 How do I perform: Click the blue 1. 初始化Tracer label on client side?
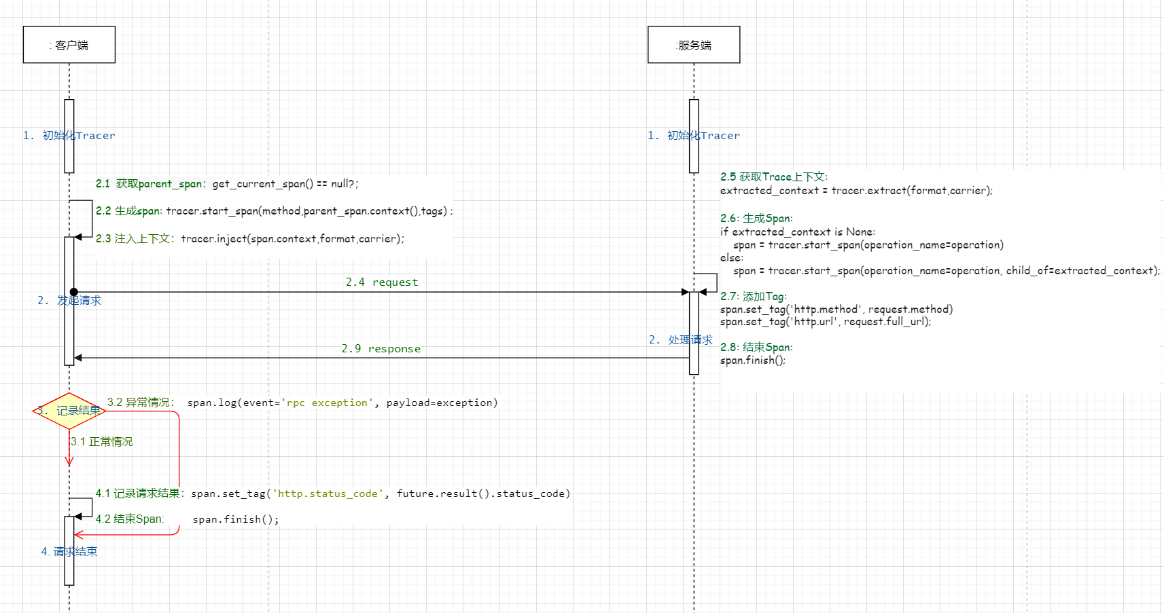point(69,135)
